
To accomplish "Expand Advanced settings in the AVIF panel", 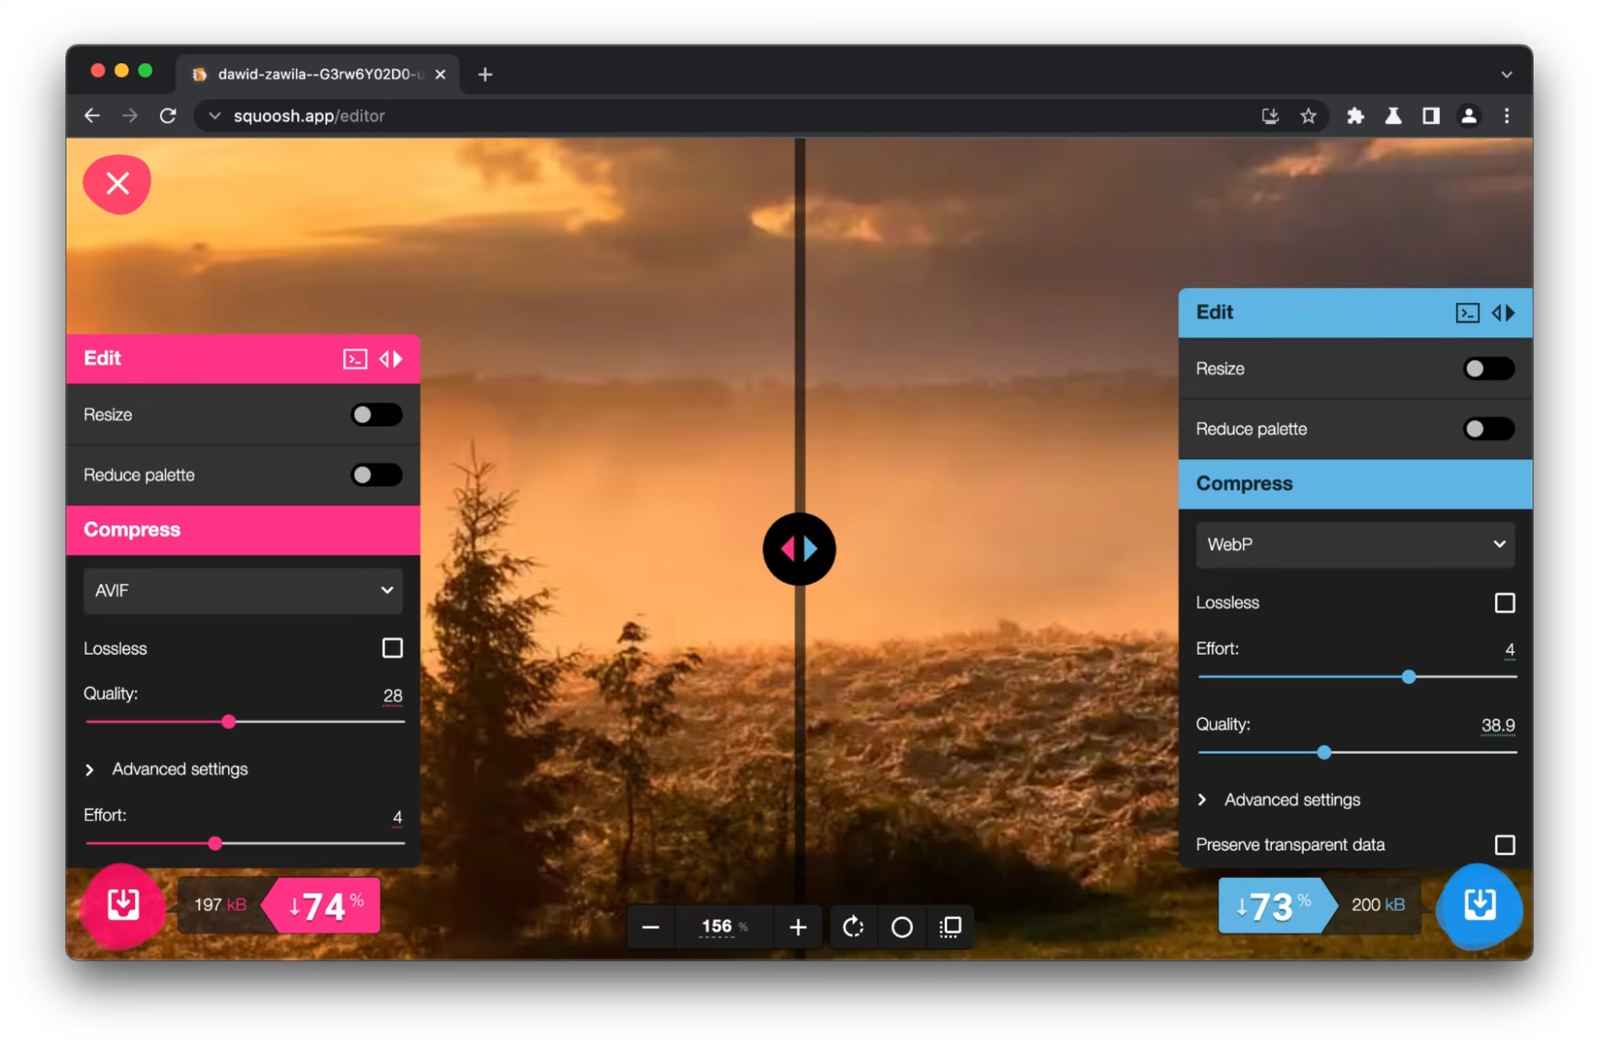I will pyautogui.click(x=166, y=769).
